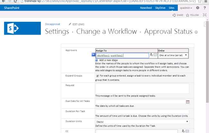Click the Workflow1 resolved name
Screen dimensions: 209x133
pos(103,55)
